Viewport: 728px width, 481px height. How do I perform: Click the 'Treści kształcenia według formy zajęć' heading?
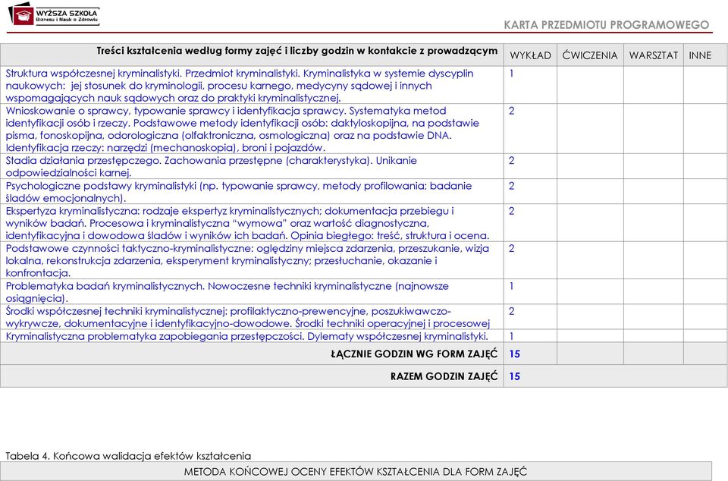coord(297,51)
